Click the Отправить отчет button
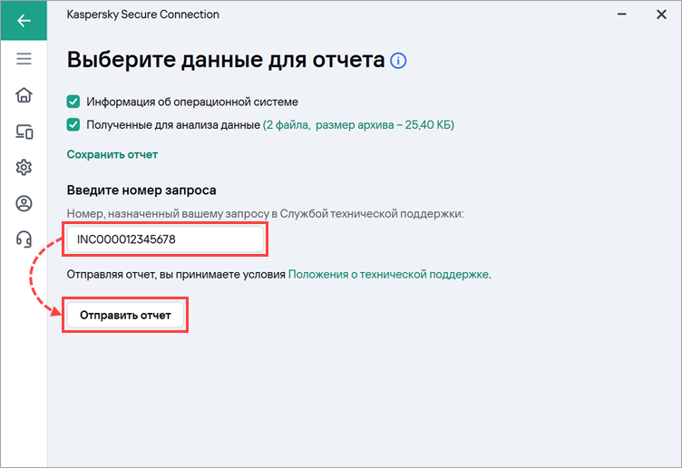 (x=125, y=316)
